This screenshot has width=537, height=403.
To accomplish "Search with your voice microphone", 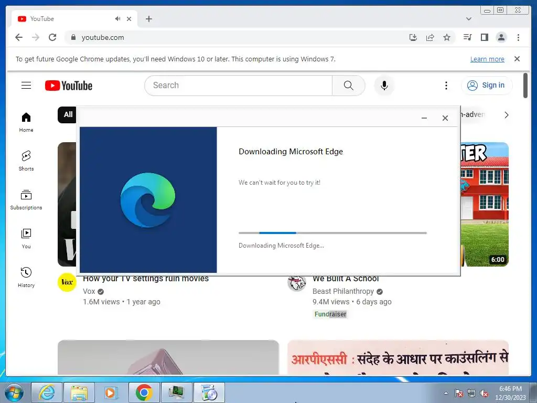I will tap(384, 86).
